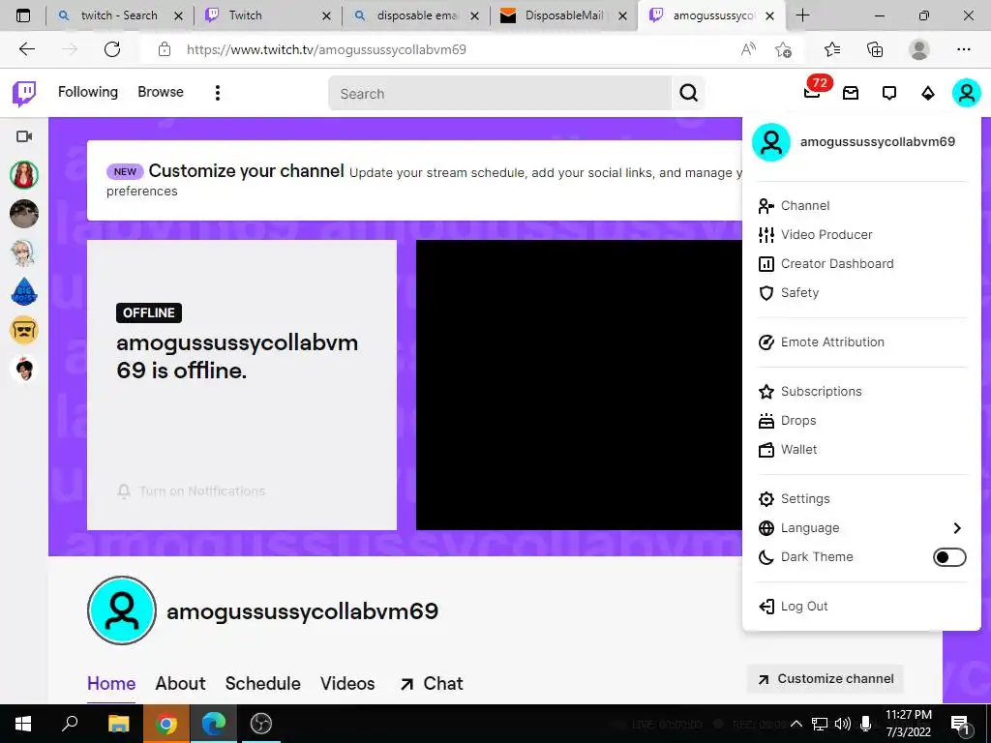Click the browser back arrow
Viewport: 991px width, 743px height.
[x=26, y=49]
